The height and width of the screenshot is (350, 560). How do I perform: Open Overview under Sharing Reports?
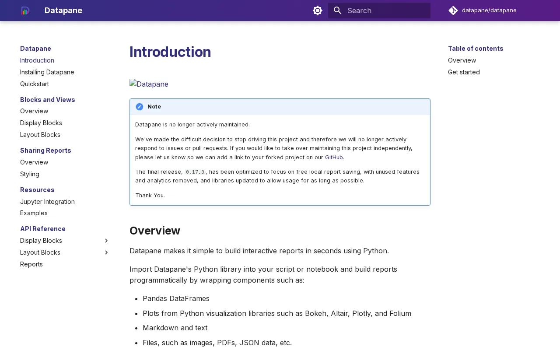[x=34, y=162]
